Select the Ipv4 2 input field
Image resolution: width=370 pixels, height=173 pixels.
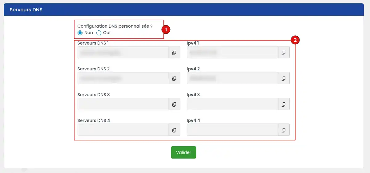[x=233, y=78]
